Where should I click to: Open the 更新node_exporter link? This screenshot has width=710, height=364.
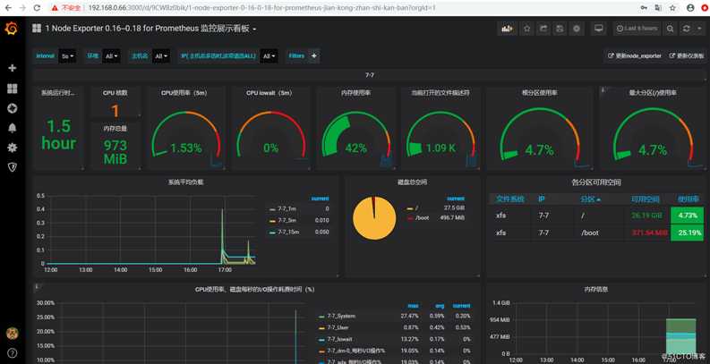(x=635, y=56)
